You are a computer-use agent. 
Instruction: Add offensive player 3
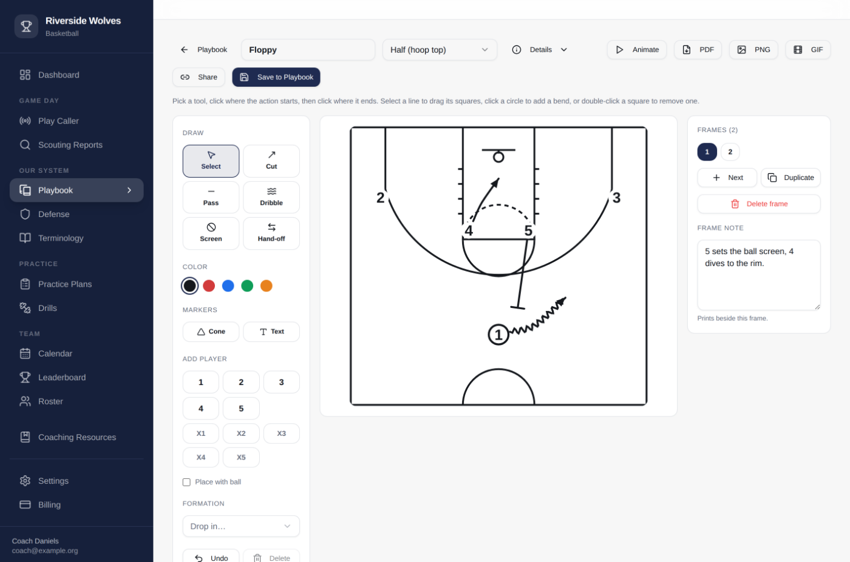pyautogui.click(x=282, y=382)
